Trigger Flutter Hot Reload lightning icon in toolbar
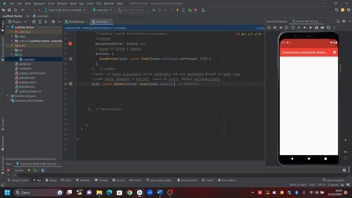The width and height of the screenshot is (352, 198). point(177,10)
